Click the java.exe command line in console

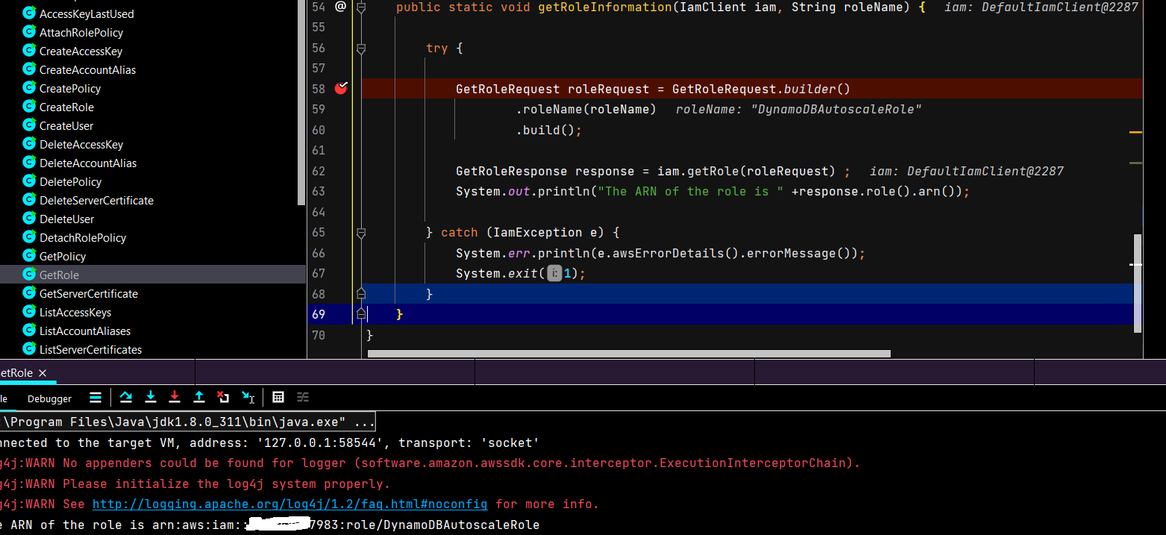tap(187, 422)
